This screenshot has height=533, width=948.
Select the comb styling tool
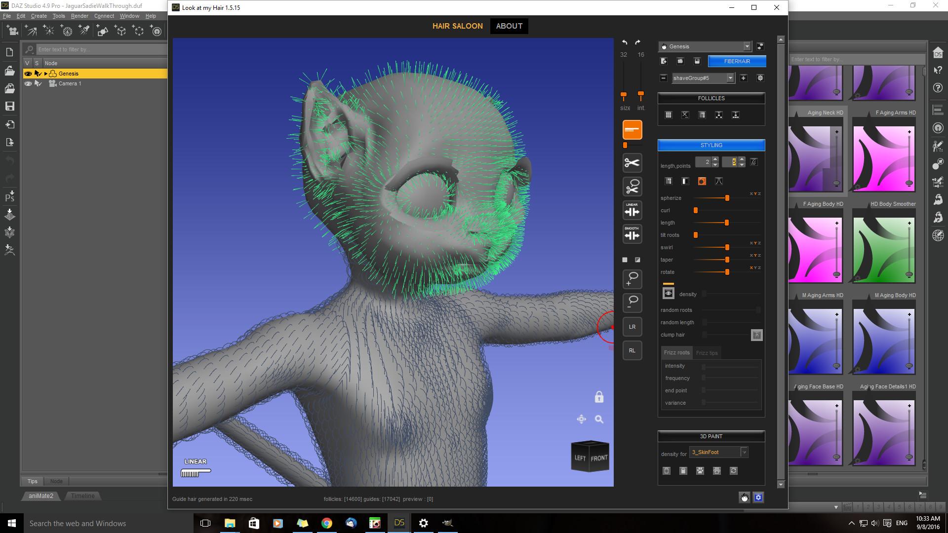click(x=632, y=130)
